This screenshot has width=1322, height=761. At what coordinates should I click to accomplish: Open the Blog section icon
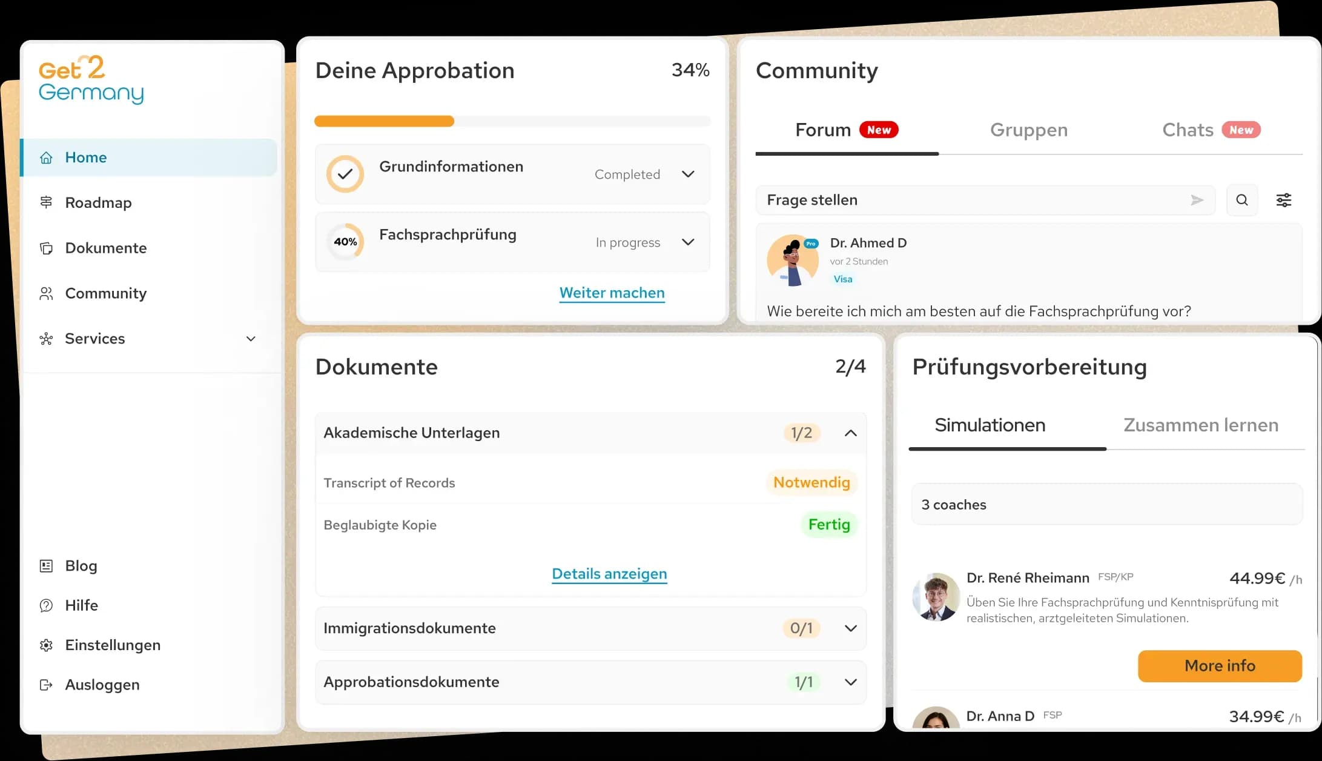pos(46,565)
